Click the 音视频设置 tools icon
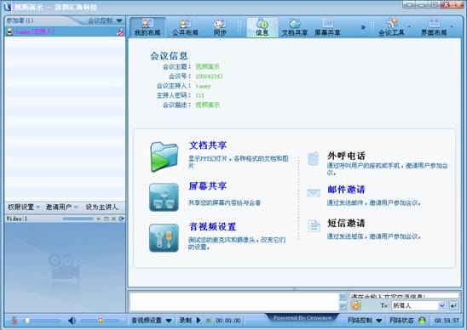 [164, 238]
